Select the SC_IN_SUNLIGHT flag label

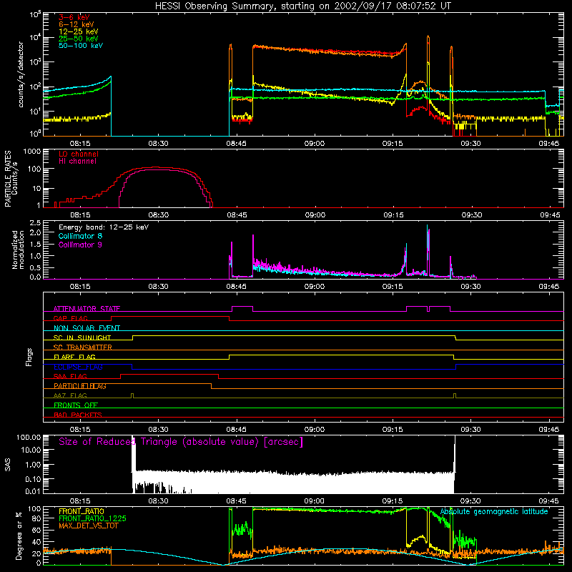point(82,337)
